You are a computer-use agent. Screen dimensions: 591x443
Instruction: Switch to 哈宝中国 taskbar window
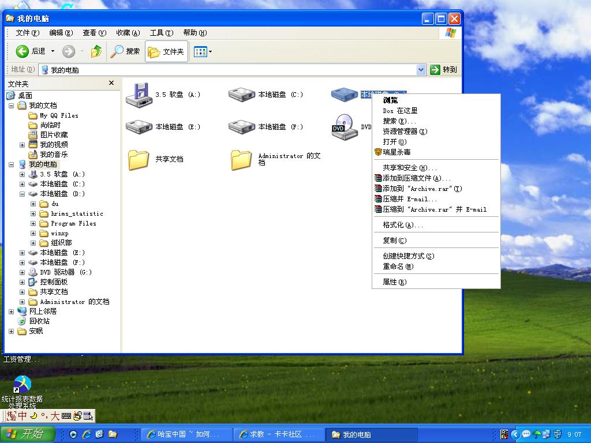click(186, 434)
